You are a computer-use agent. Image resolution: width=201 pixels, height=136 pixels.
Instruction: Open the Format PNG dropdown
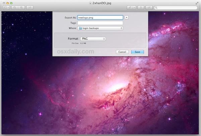coord(93,39)
